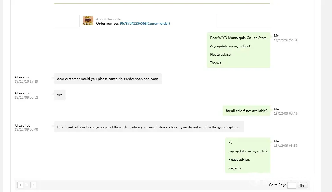Click the next page arrow icon
Image resolution: width=332 pixels, height=192 pixels.
pyautogui.click(x=33, y=185)
